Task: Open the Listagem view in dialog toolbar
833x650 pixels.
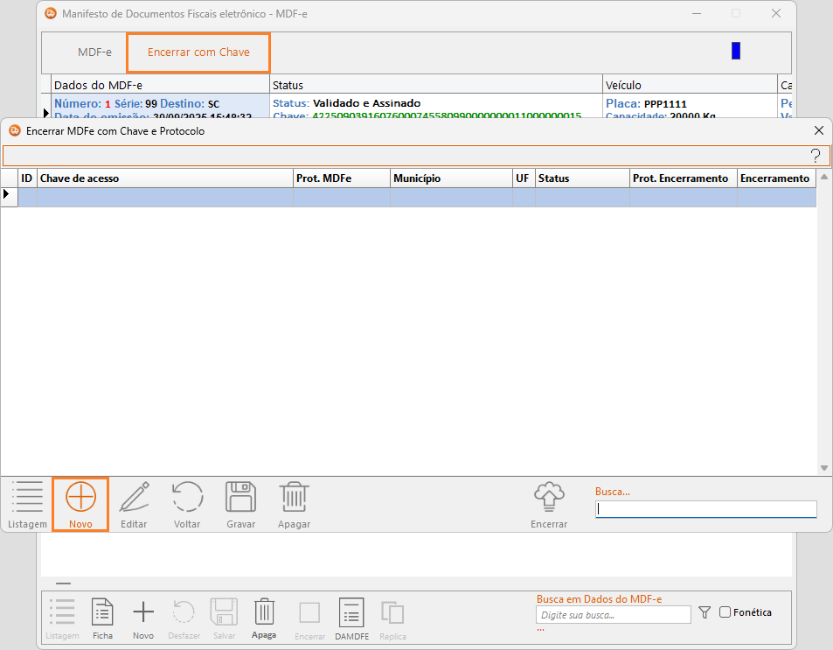Action: 27,499
